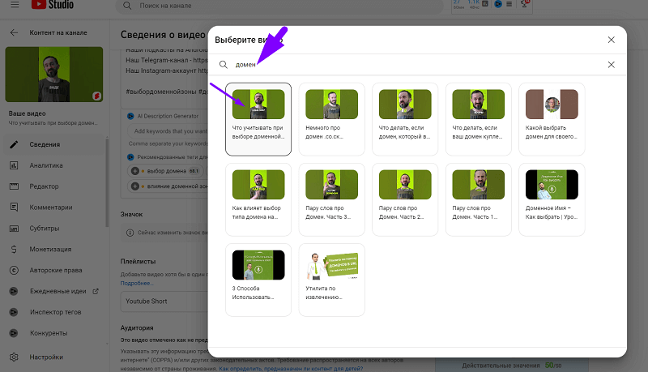The image size is (648, 372).
Task: Click the Аналитика chart icon
Action: 14,165
